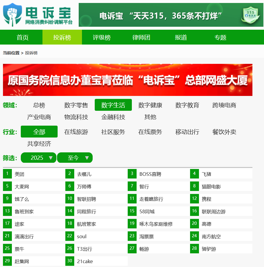Open rank 18 entry 航班管家
This screenshot has height=267, width=264.
point(97,224)
